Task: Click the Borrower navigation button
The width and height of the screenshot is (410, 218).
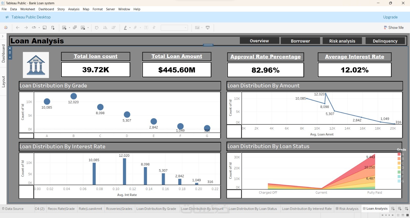Action: coord(300,41)
